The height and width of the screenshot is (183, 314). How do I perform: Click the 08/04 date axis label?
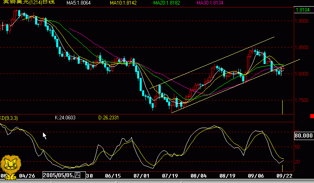click(199, 176)
